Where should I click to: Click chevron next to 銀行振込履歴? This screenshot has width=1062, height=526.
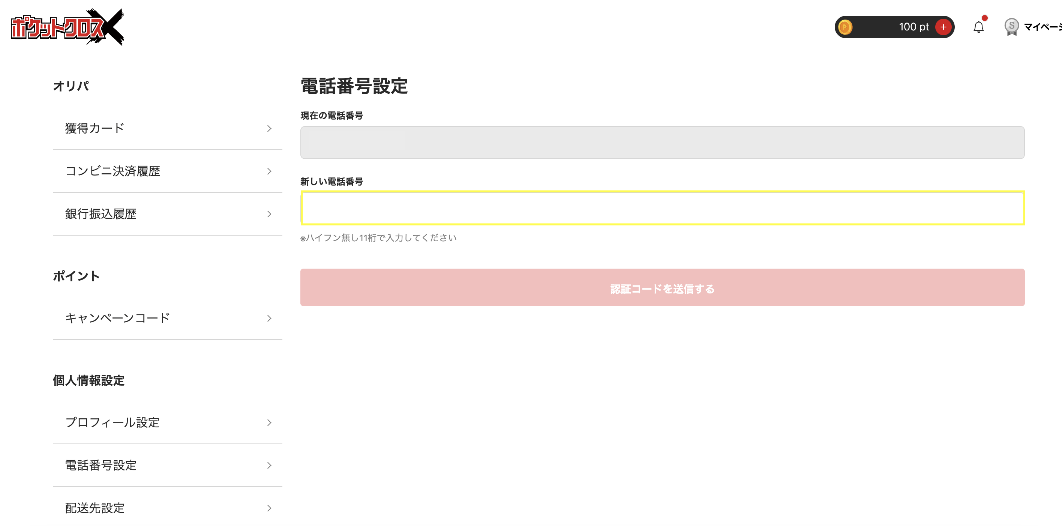(x=269, y=214)
